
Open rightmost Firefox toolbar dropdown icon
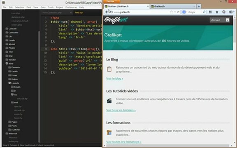point(232,12)
